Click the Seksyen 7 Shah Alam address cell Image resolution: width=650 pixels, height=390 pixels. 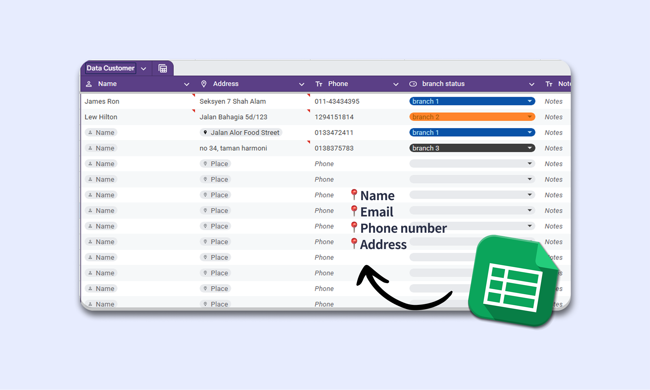[233, 101]
